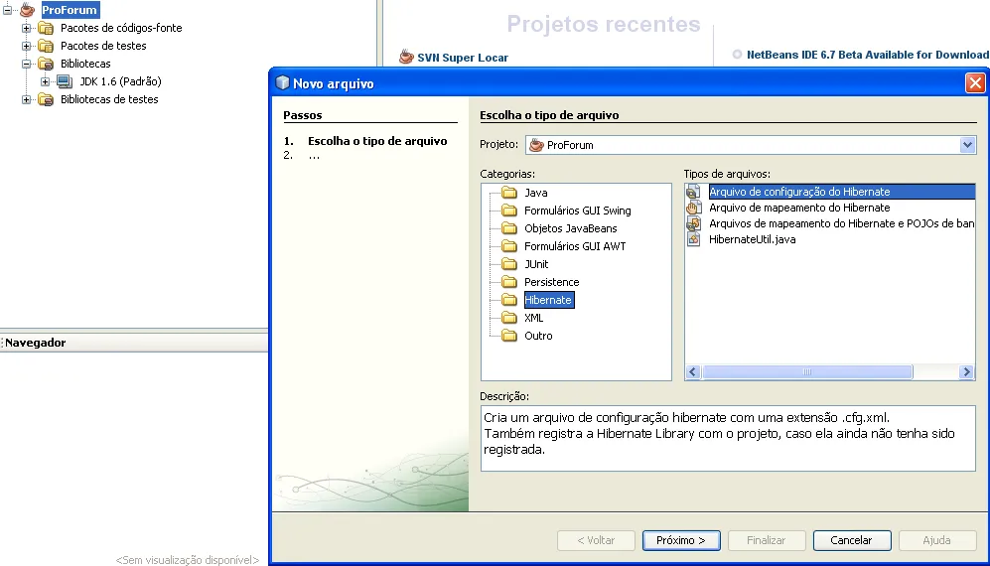Click the SVN Super Locar project icon
The height and width of the screenshot is (566, 990).
coord(406,57)
